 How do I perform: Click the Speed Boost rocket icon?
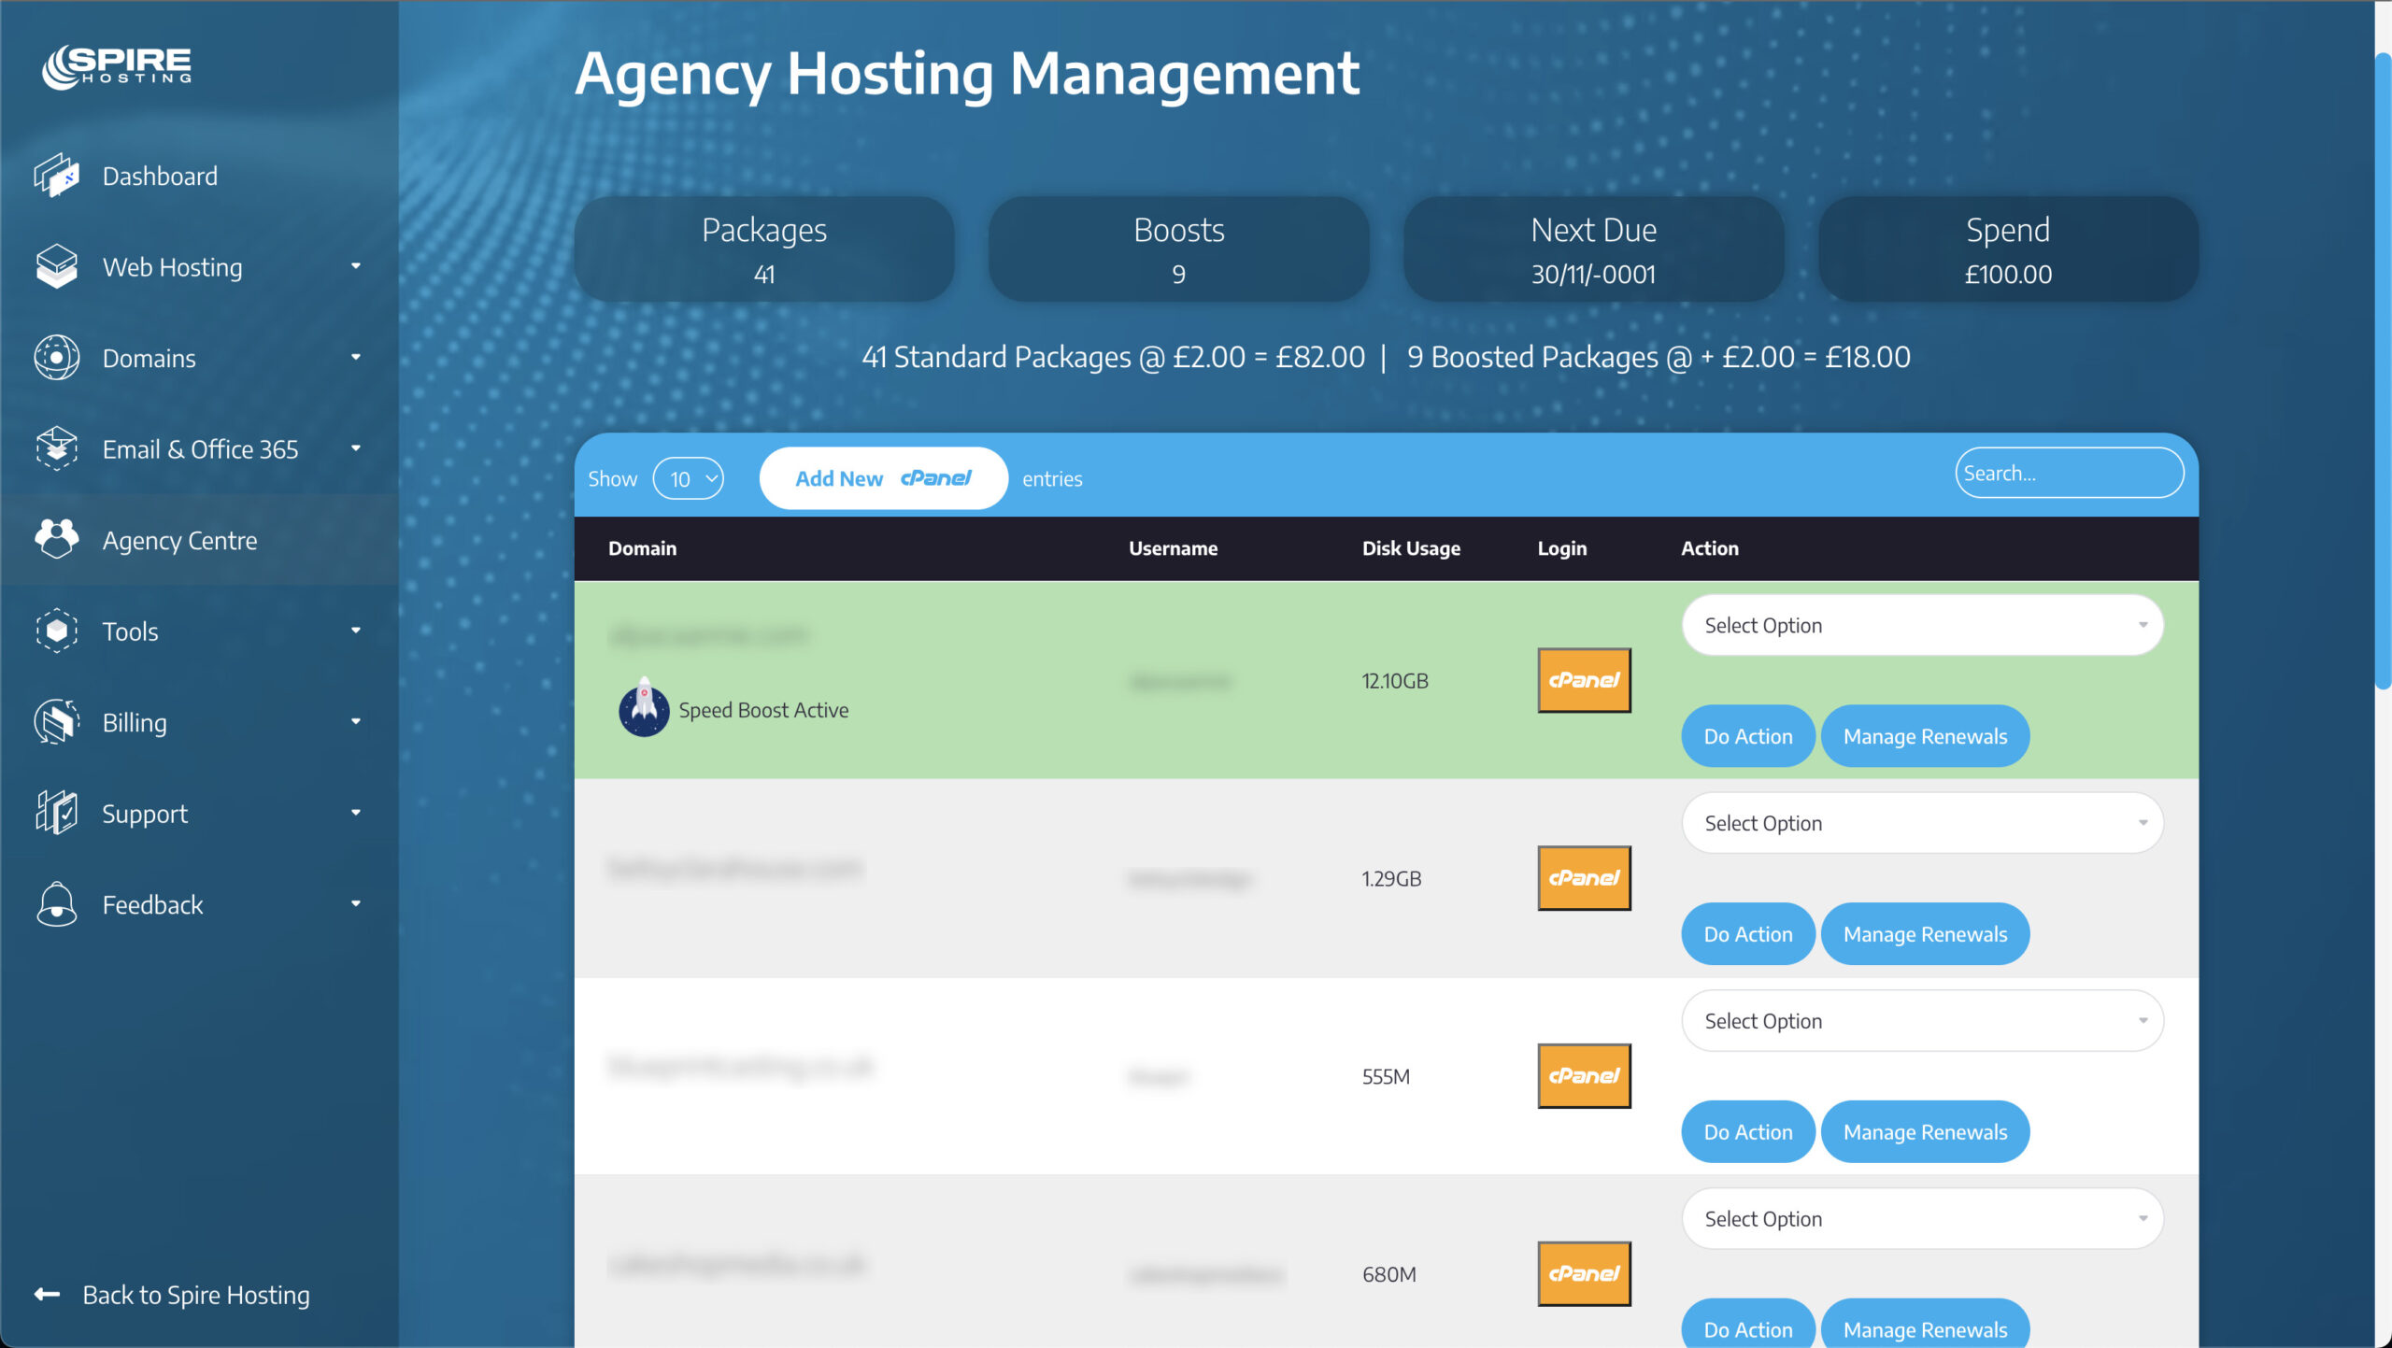(x=644, y=708)
